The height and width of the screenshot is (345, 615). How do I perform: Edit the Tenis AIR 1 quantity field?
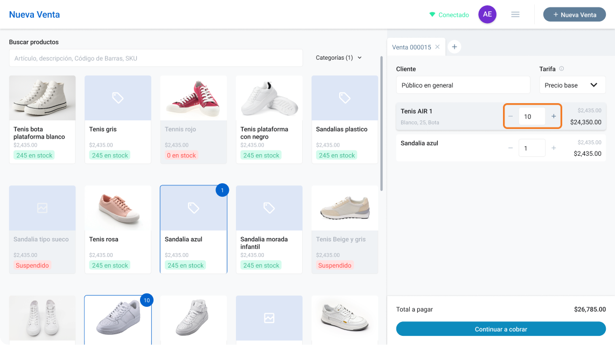click(532, 116)
